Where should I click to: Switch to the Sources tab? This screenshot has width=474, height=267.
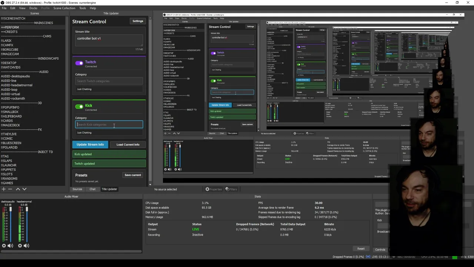77,189
